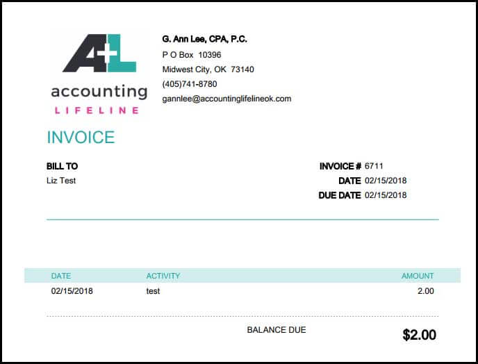The height and width of the screenshot is (364, 478).
Task: Select the G. Ann Lee, CPA, P.C. name
Action: pos(204,39)
